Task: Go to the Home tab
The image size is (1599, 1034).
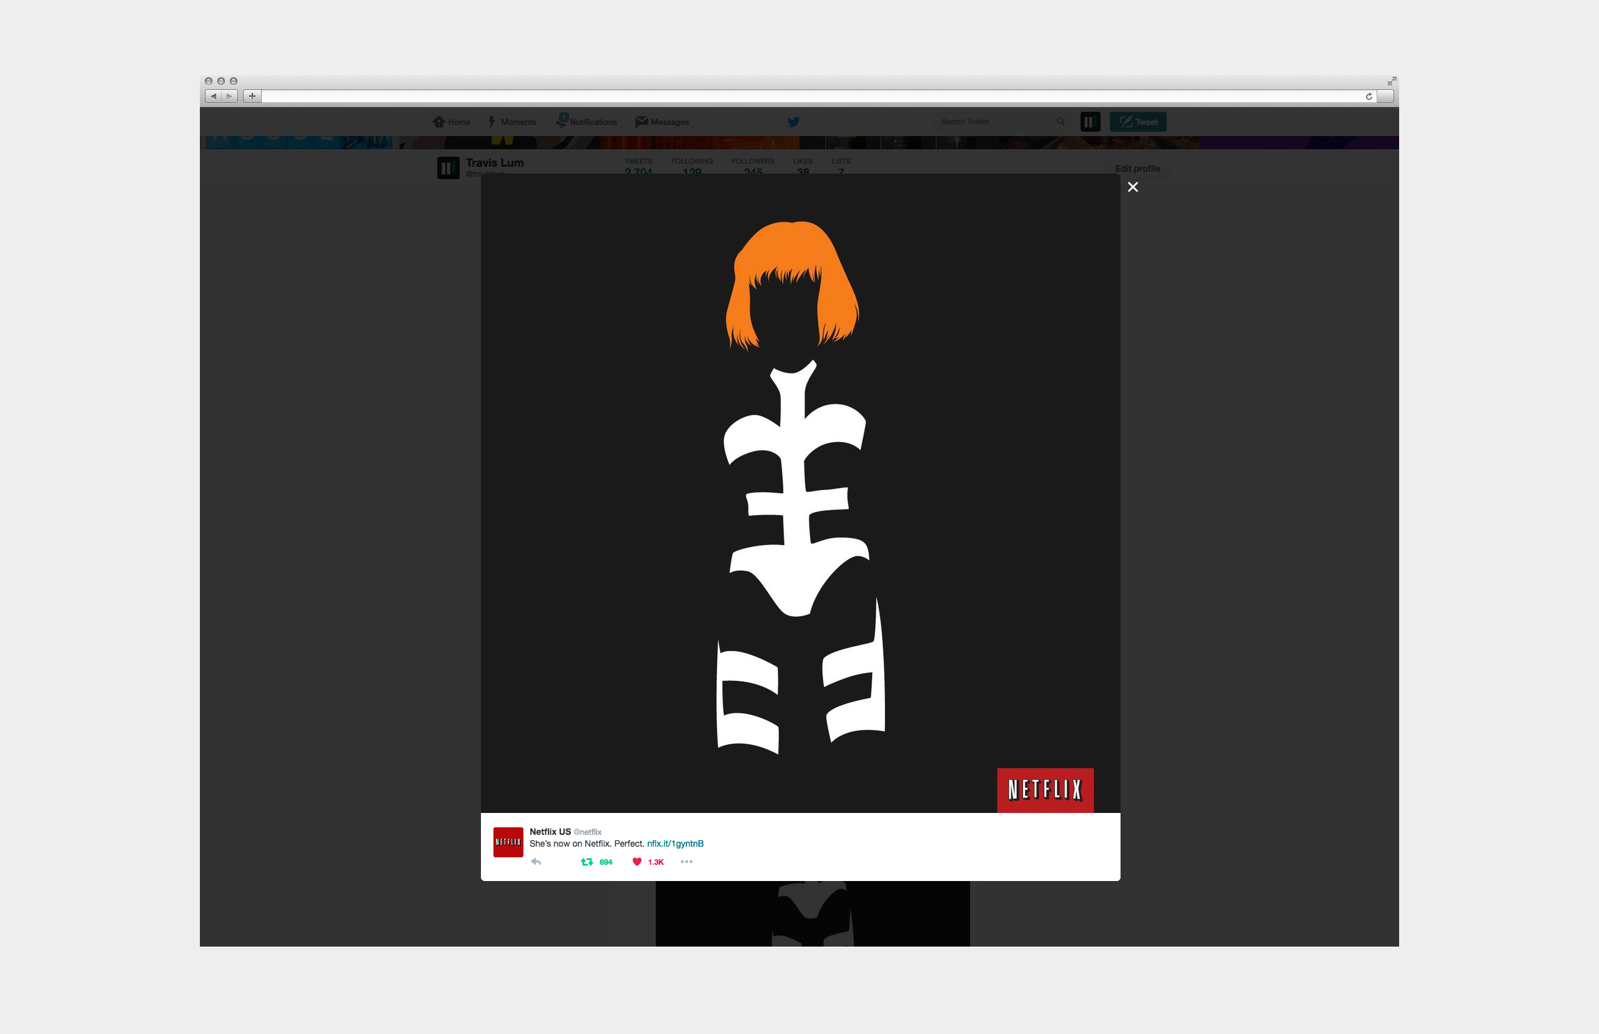Action: coord(452,122)
